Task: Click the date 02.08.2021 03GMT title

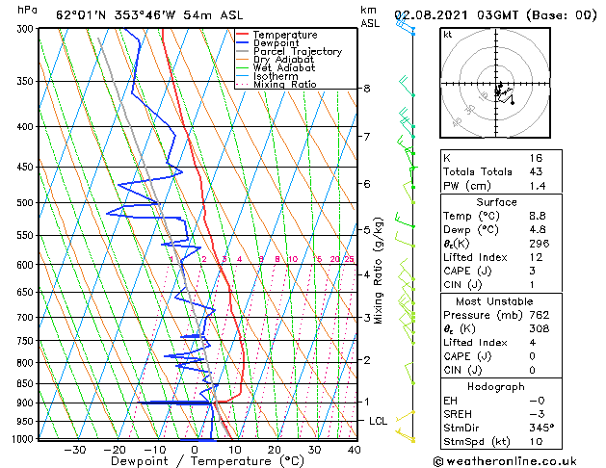Action: click(x=456, y=15)
